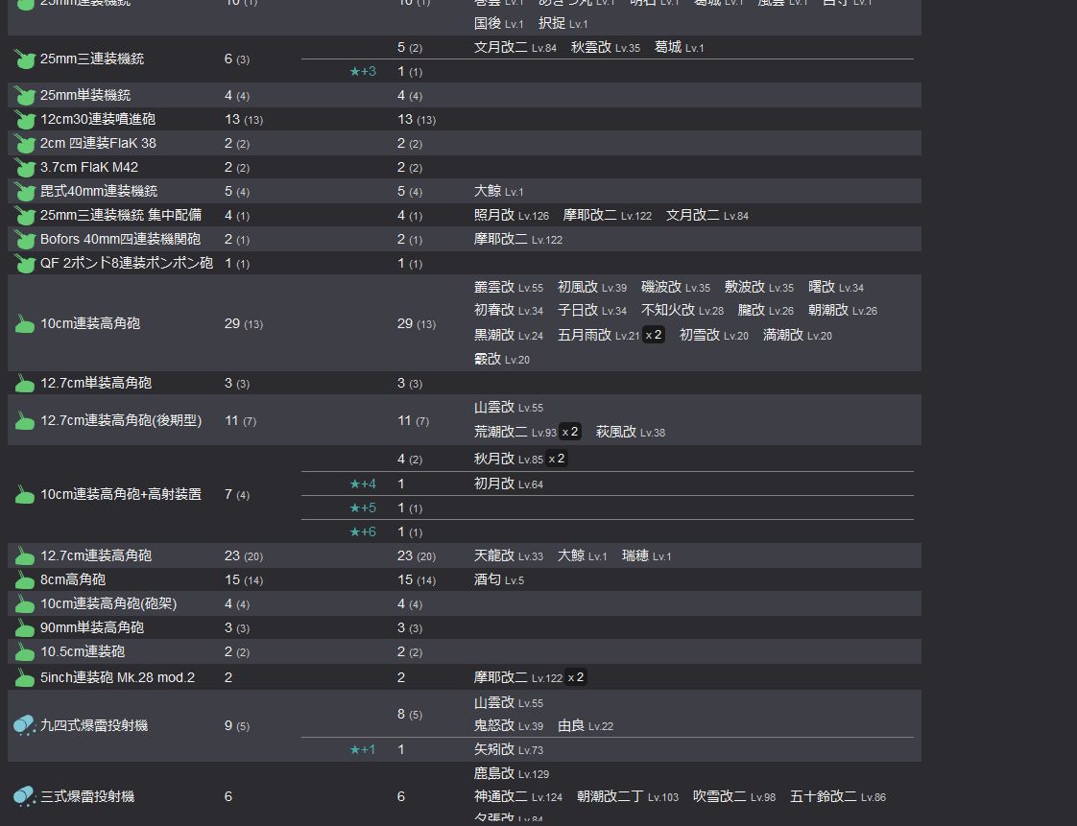The height and width of the screenshot is (826, 1077).
Task: Click the 10.5cm連装砲 icon
Action: (25, 651)
